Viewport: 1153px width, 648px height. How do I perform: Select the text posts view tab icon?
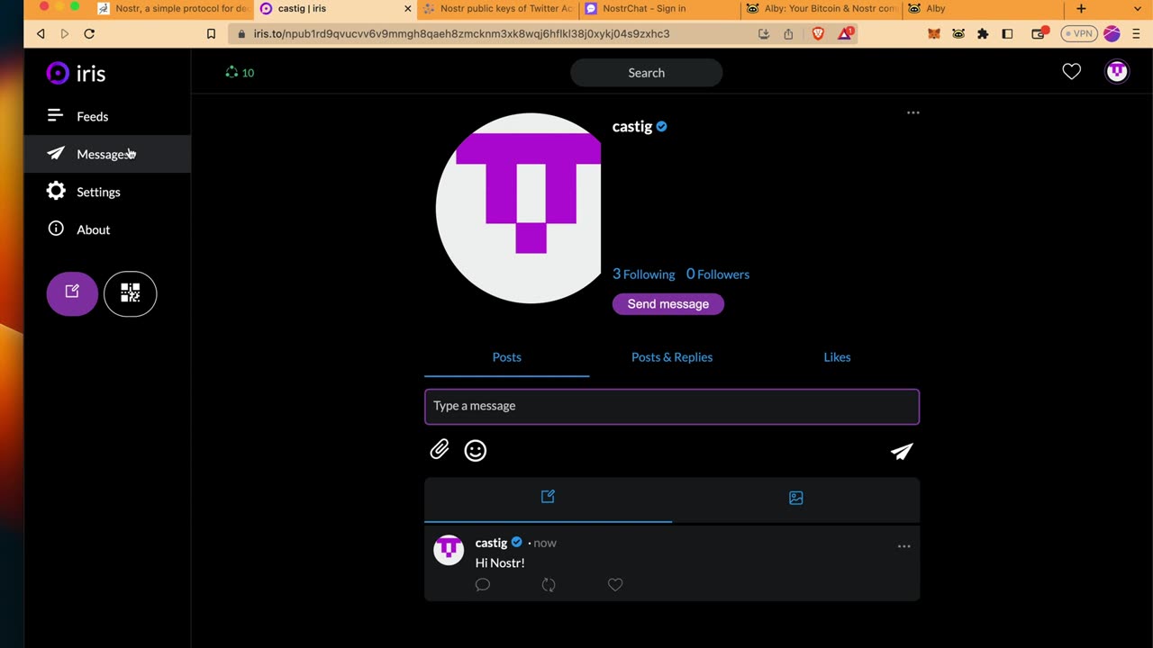(548, 498)
